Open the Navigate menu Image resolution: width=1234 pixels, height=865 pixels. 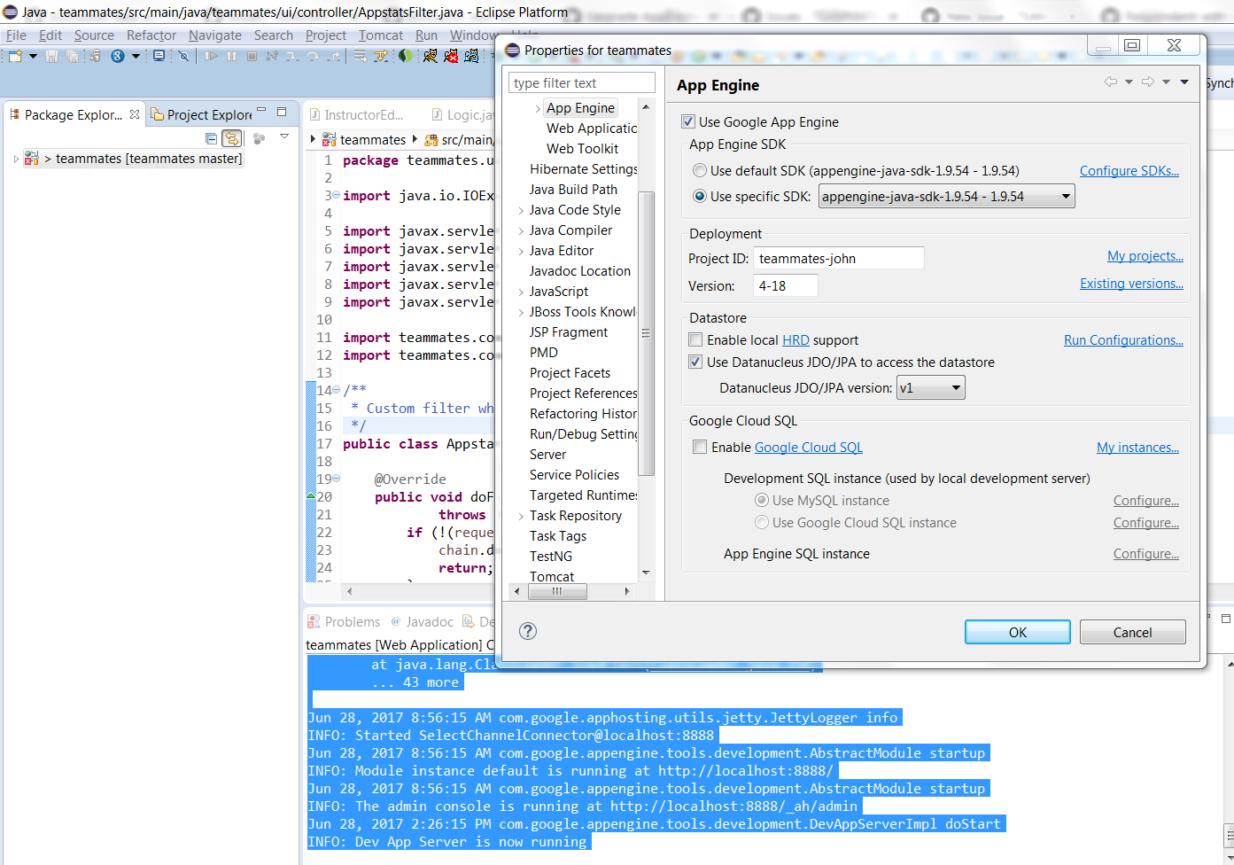[x=215, y=35]
